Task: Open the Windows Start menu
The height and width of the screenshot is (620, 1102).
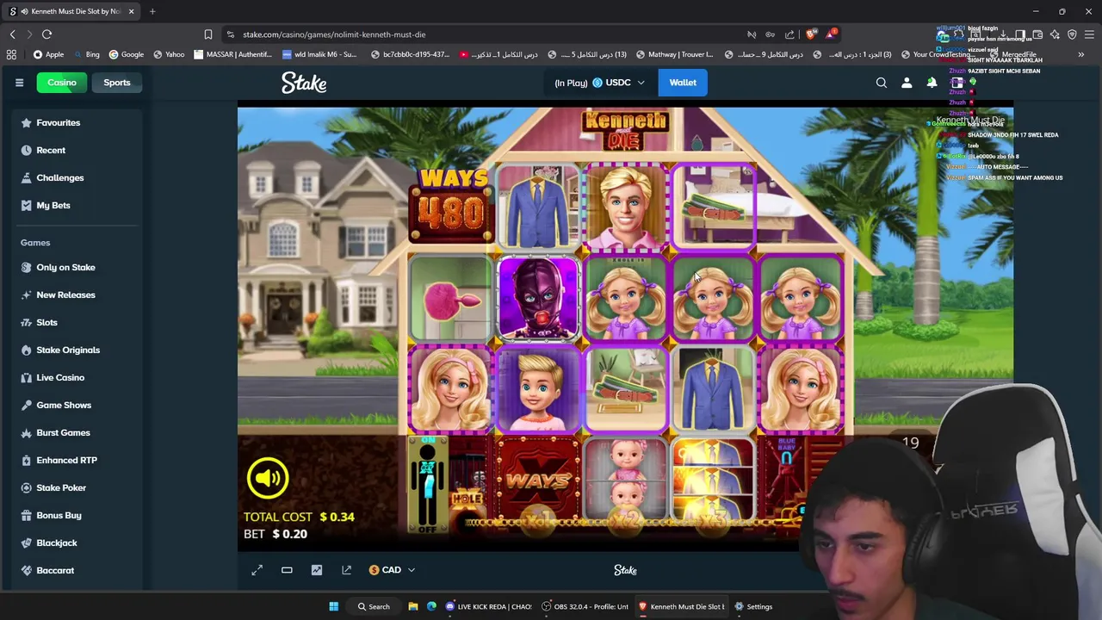Action: (334, 606)
